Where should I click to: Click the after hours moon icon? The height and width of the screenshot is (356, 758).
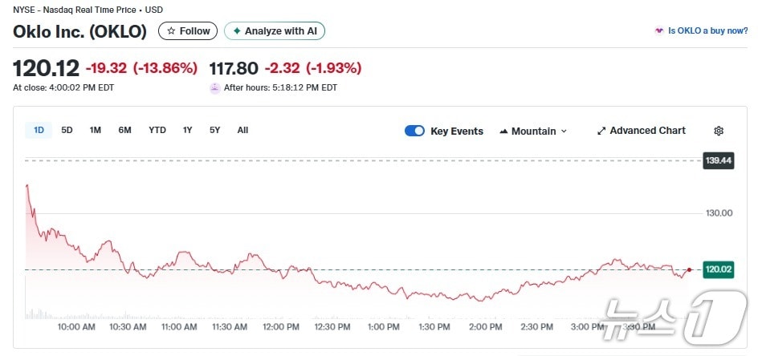[x=214, y=88]
